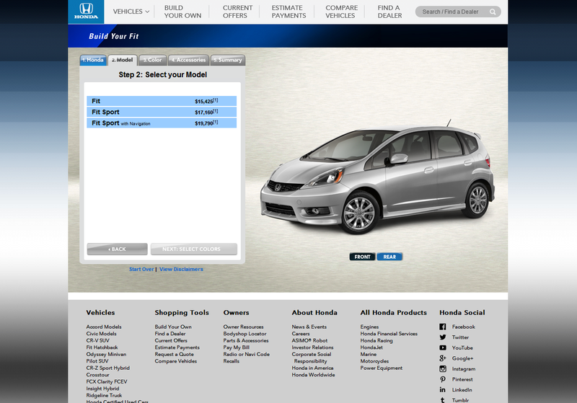
Task: Switch to the 2. Model tab
Action: coord(123,60)
